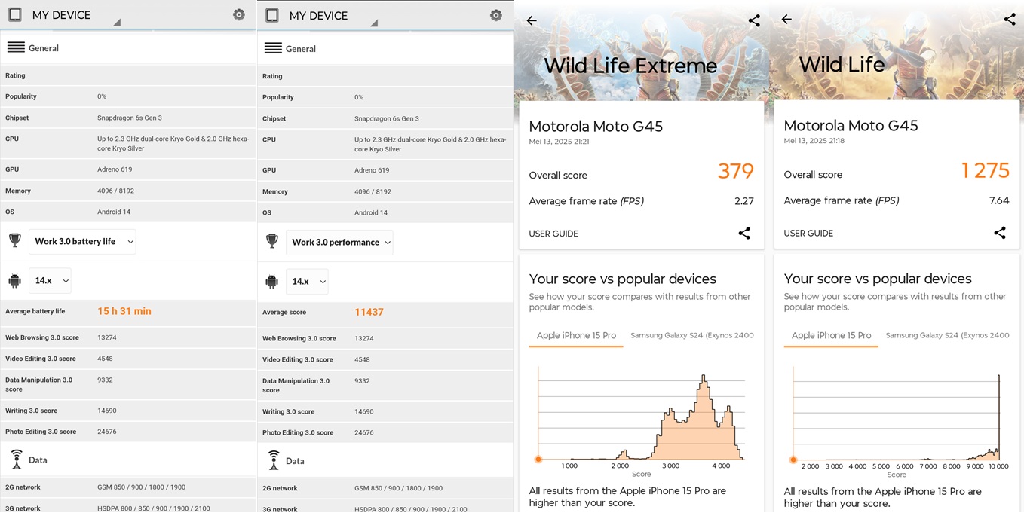Tap Web Browsing 3.0 score row, left panel
1024x513 pixels.
128,337
